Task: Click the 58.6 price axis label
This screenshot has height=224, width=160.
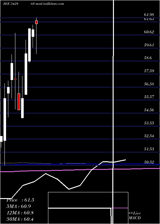Action: 148,58
